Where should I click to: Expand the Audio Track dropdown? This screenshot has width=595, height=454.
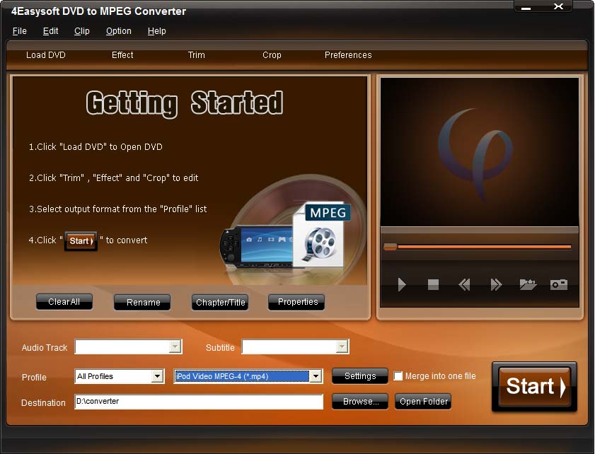pyautogui.click(x=175, y=347)
